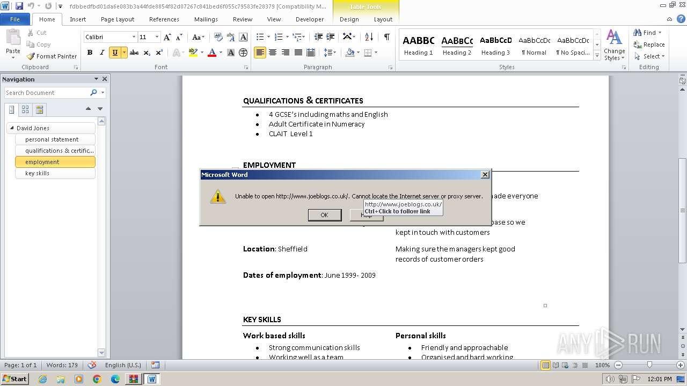The height and width of the screenshot is (386, 687).
Task: Apply the Heading 1 style
Action: point(419,46)
